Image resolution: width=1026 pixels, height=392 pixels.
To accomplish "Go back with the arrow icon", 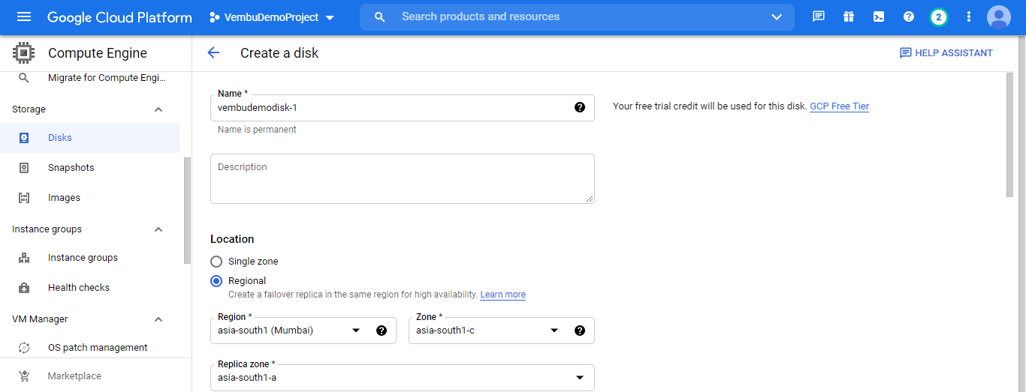I will click(x=213, y=52).
